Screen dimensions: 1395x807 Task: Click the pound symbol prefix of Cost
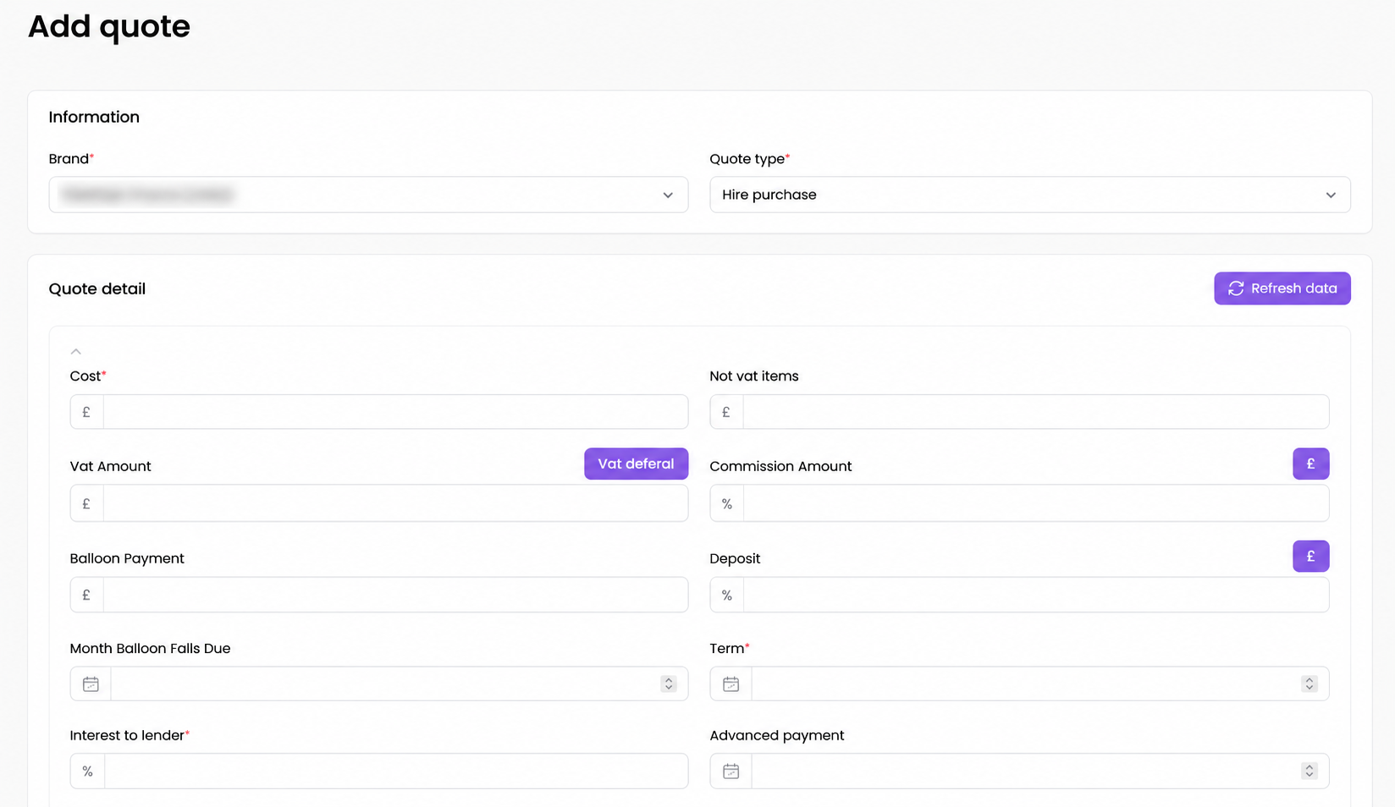click(x=86, y=412)
